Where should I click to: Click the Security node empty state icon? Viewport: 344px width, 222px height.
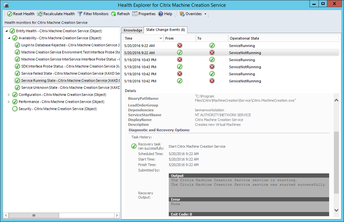click(x=15, y=109)
